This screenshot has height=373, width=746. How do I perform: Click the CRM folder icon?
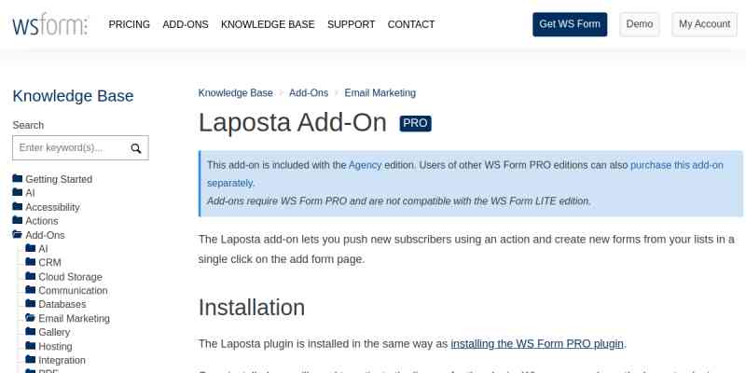[30, 263]
